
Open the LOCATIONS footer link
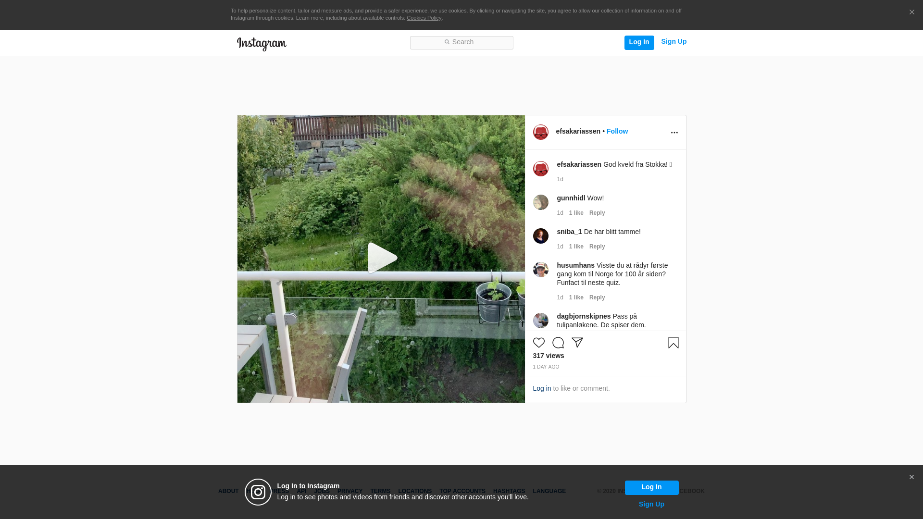click(415, 492)
